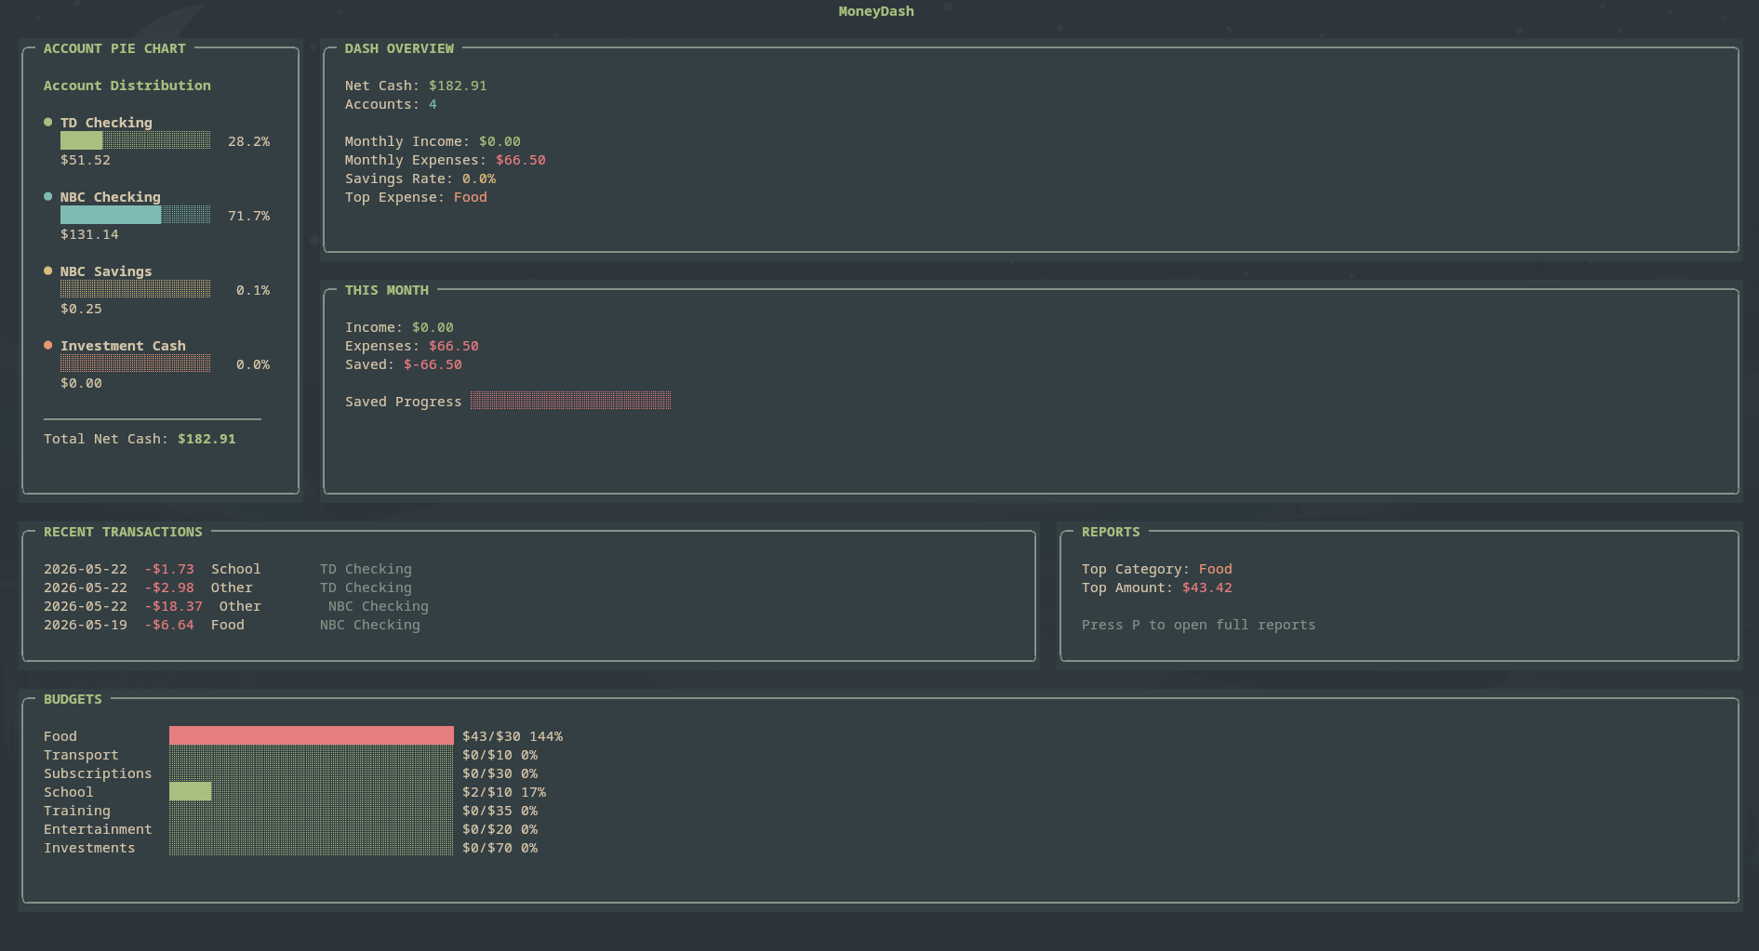Click the Training budget label
Screen dimensions: 1759x951
[x=77, y=811]
